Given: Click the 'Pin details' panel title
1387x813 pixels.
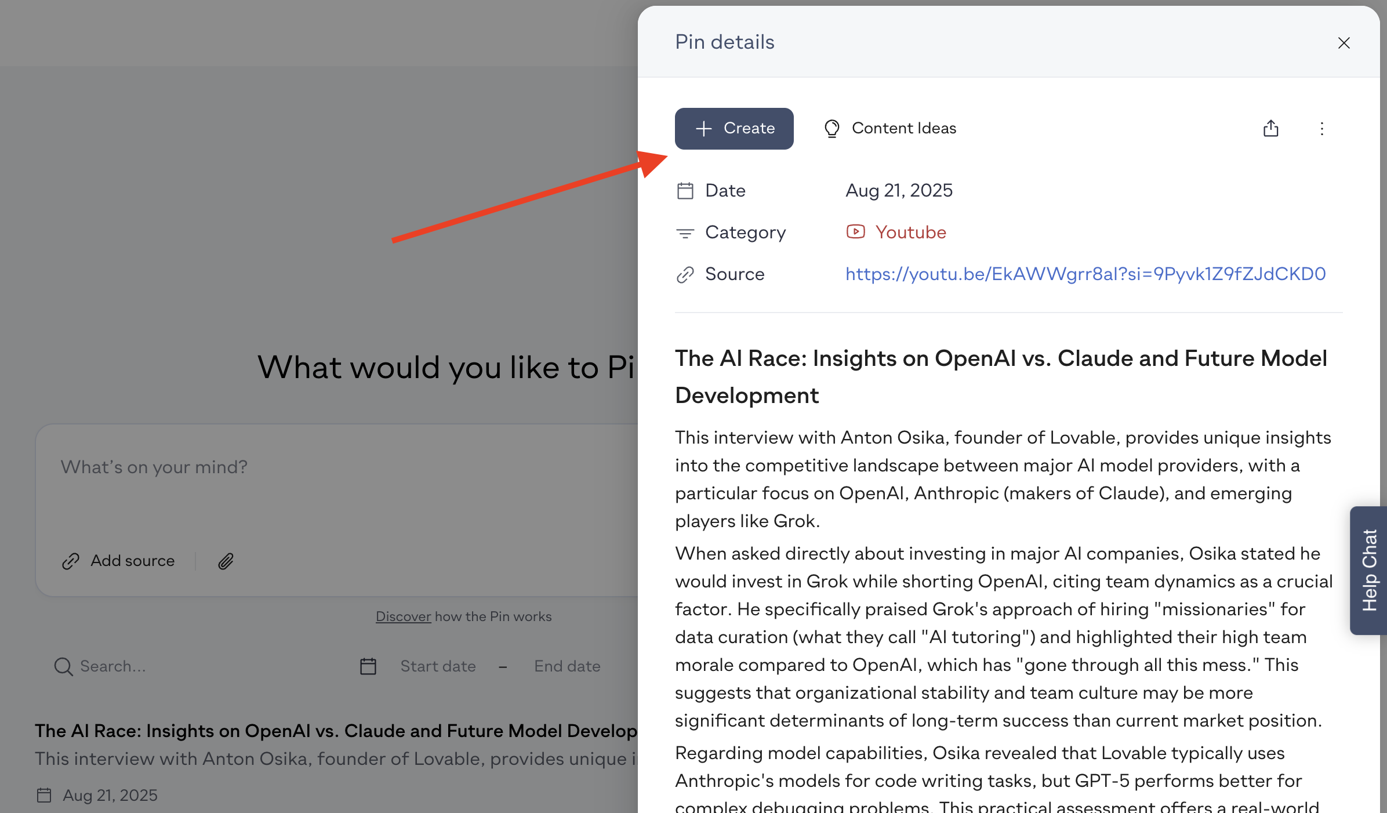Looking at the screenshot, I should [725, 42].
